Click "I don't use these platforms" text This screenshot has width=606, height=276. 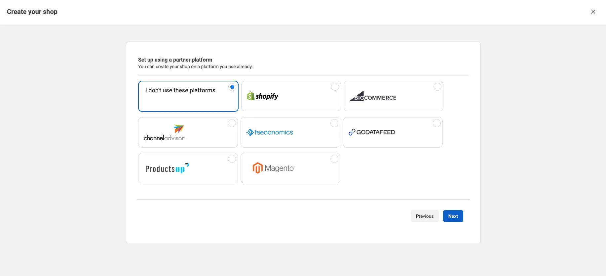(180, 90)
